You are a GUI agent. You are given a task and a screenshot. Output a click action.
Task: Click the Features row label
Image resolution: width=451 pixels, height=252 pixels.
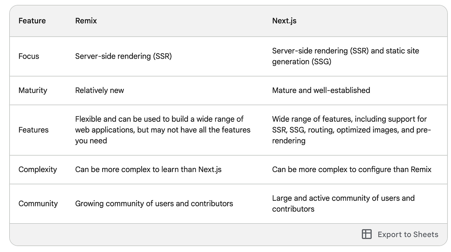[x=33, y=130]
